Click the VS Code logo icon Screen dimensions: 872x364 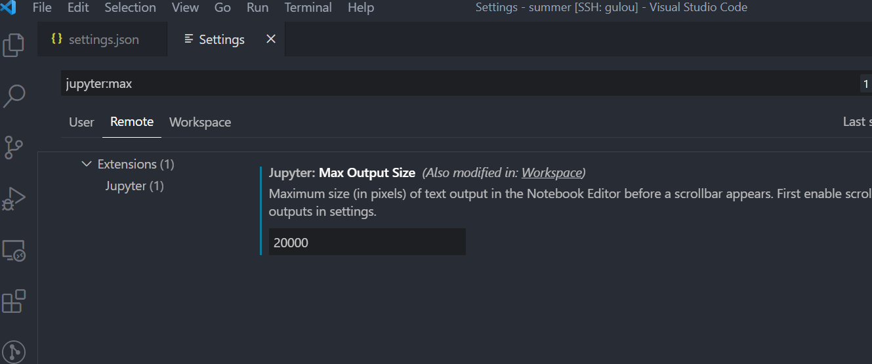click(9, 8)
